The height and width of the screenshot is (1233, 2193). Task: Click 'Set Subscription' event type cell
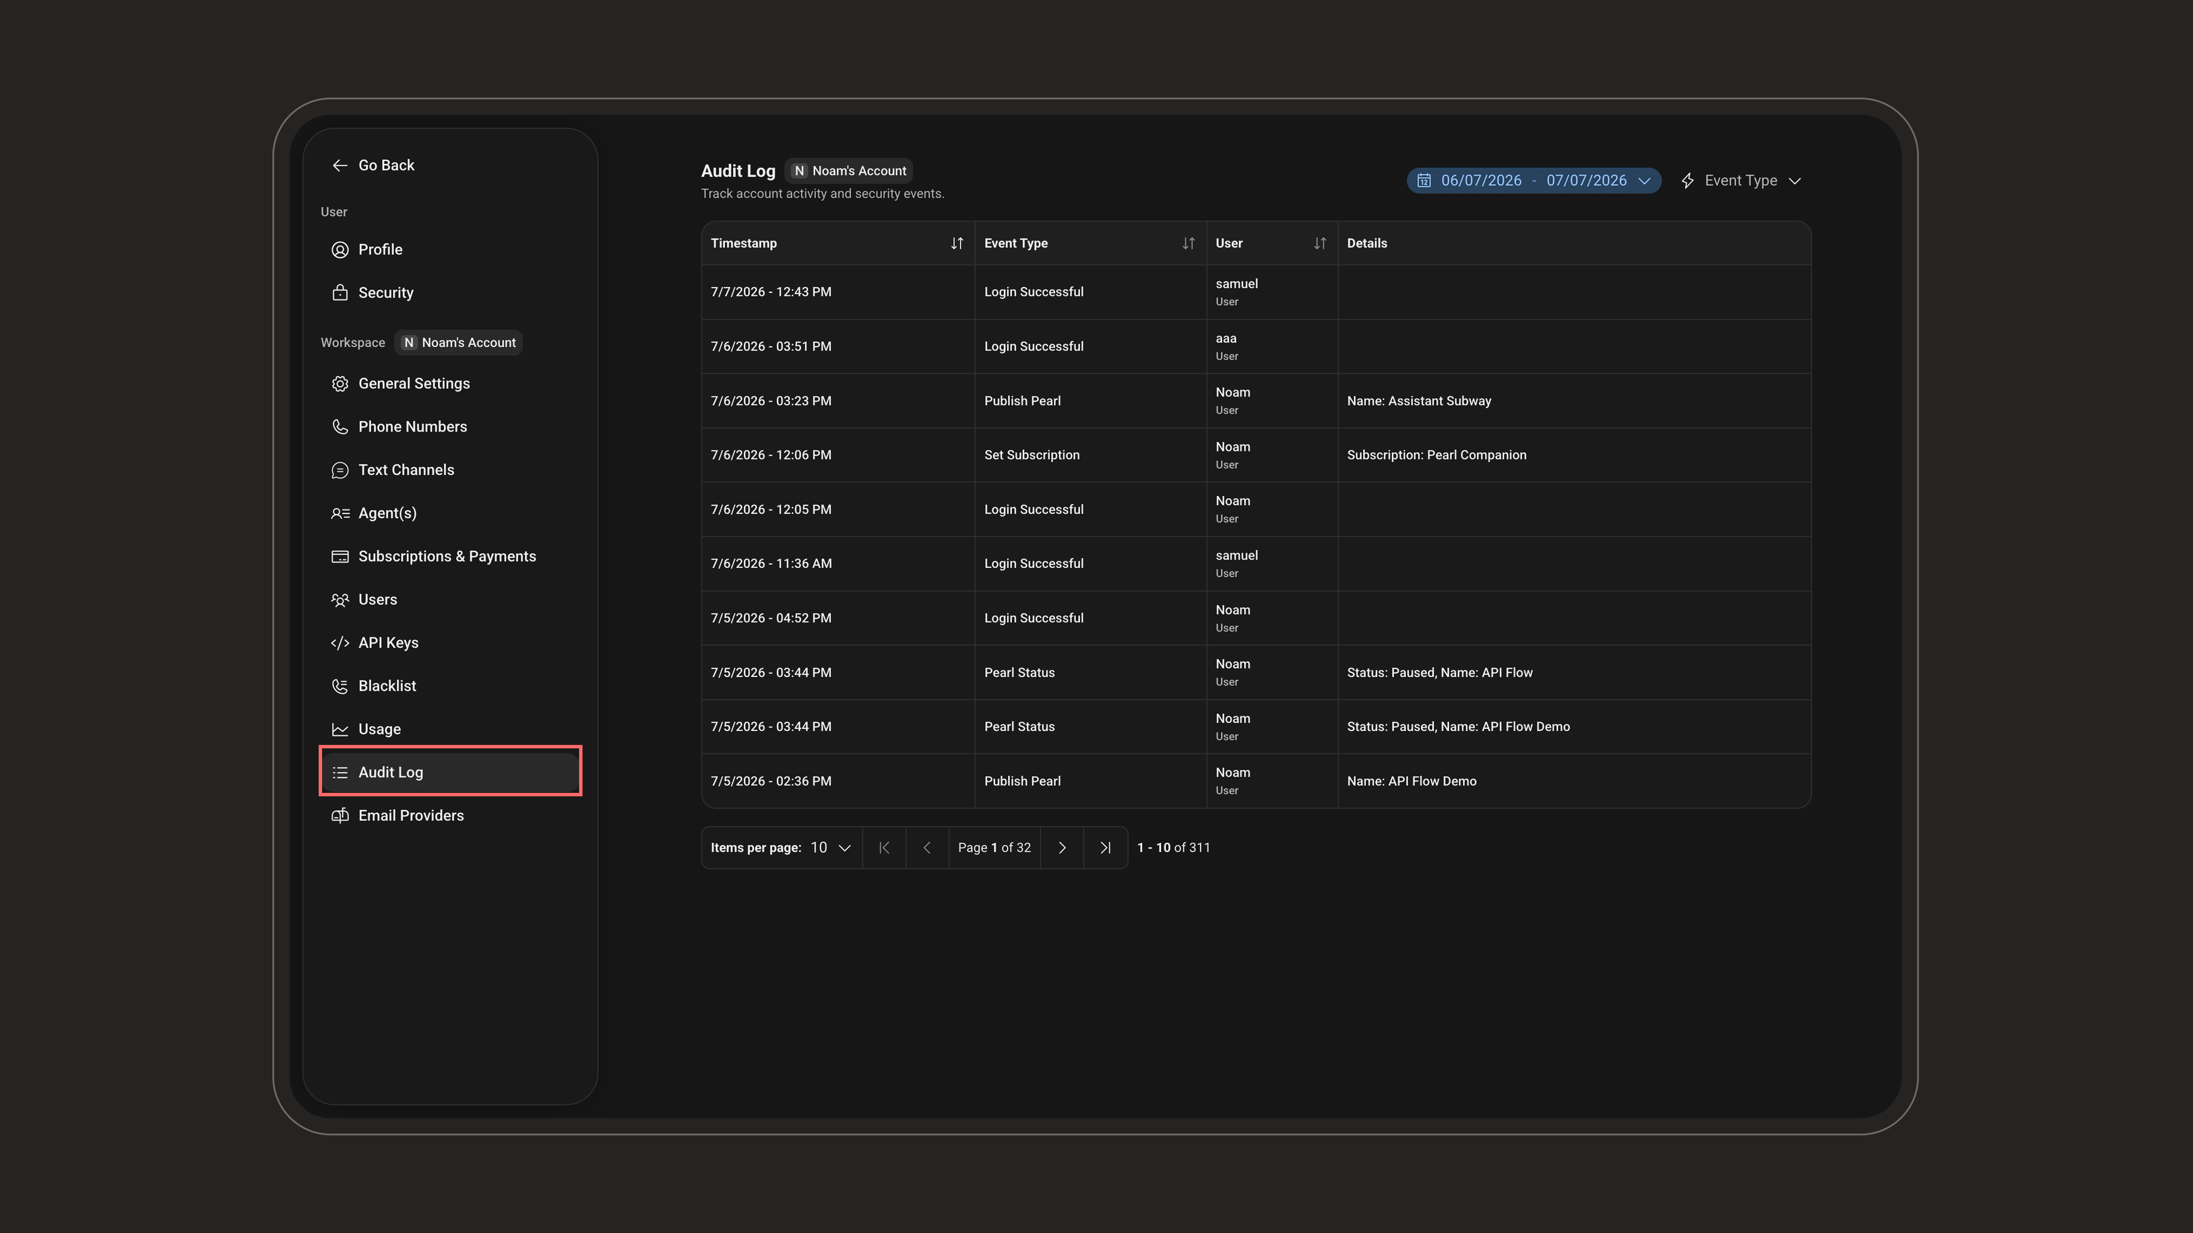1091,455
